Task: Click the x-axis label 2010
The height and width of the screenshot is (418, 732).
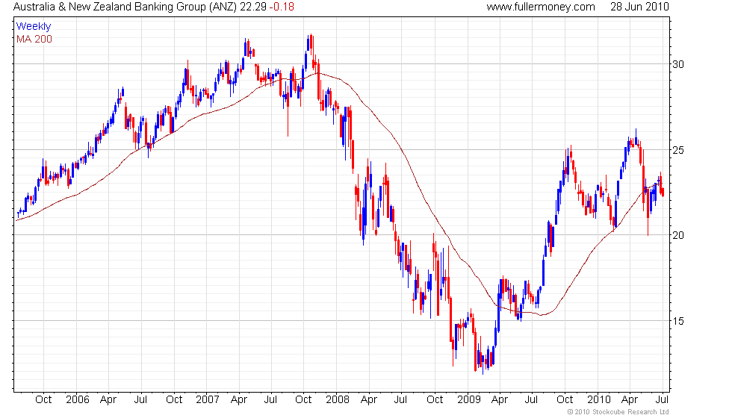Action: (599, 400)
